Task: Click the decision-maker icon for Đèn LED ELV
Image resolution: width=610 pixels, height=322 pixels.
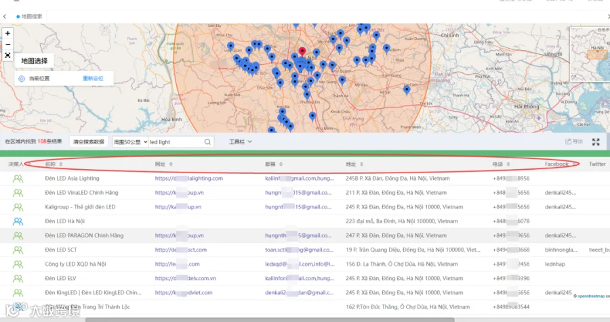Action: tap(18, 279)
